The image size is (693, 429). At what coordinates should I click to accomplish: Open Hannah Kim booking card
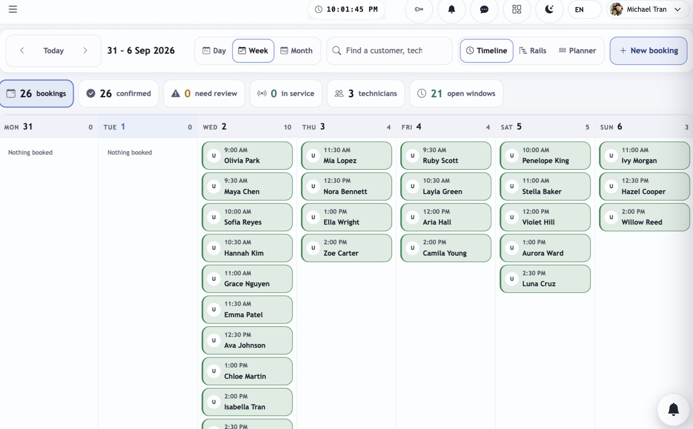[247, 248]
